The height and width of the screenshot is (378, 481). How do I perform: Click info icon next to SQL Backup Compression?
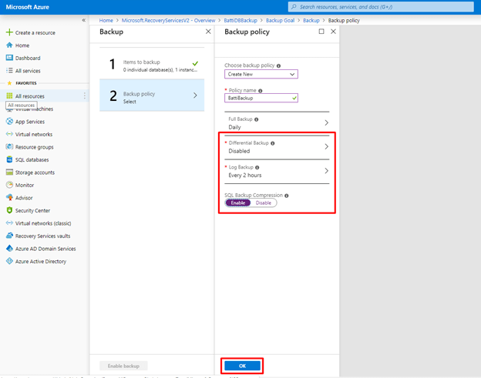[x=286, y=196]
